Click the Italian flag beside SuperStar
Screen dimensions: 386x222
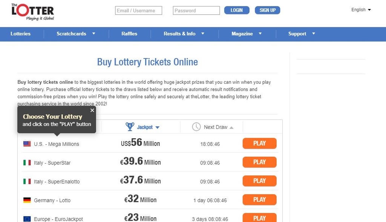[27, 162]
